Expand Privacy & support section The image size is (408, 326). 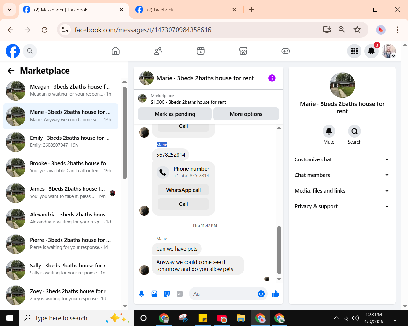[x=342, y=206]
